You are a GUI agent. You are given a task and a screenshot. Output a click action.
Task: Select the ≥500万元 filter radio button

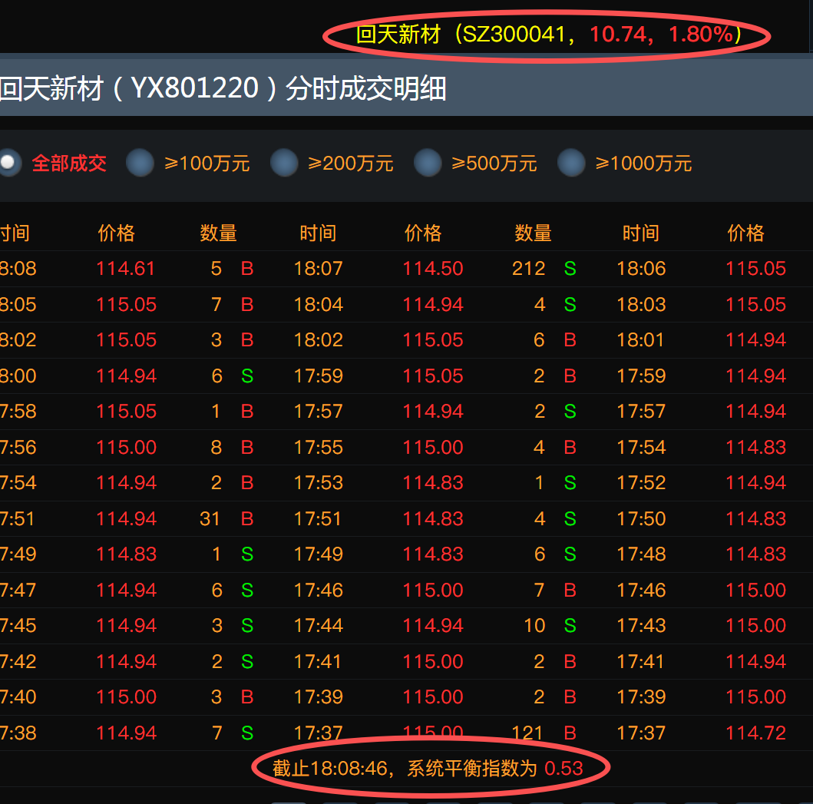[428, 163]
